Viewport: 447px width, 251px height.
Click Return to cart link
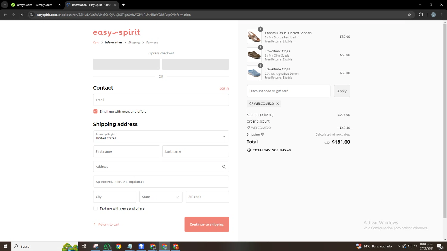(106, 224)
